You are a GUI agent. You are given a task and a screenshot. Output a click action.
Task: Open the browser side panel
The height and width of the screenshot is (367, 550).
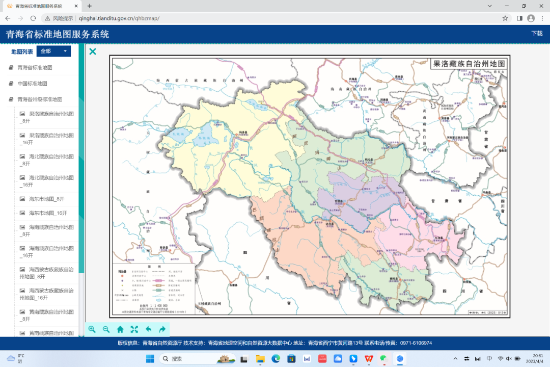[519, 18]
